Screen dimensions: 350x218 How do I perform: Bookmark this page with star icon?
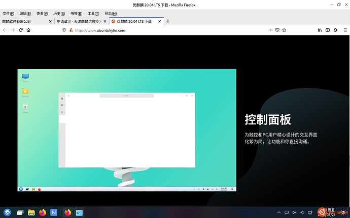point(284,30)
